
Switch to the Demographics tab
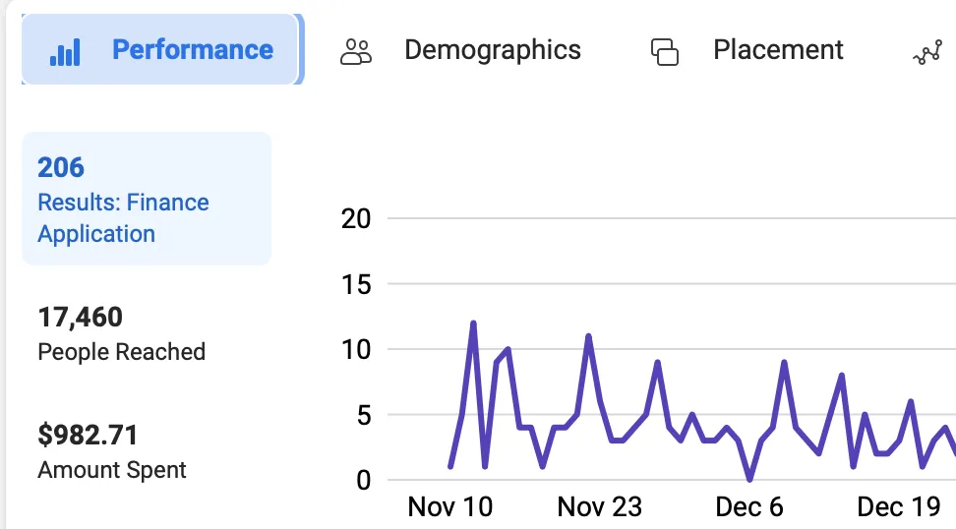pyautogui.click(x=460, y=50)
